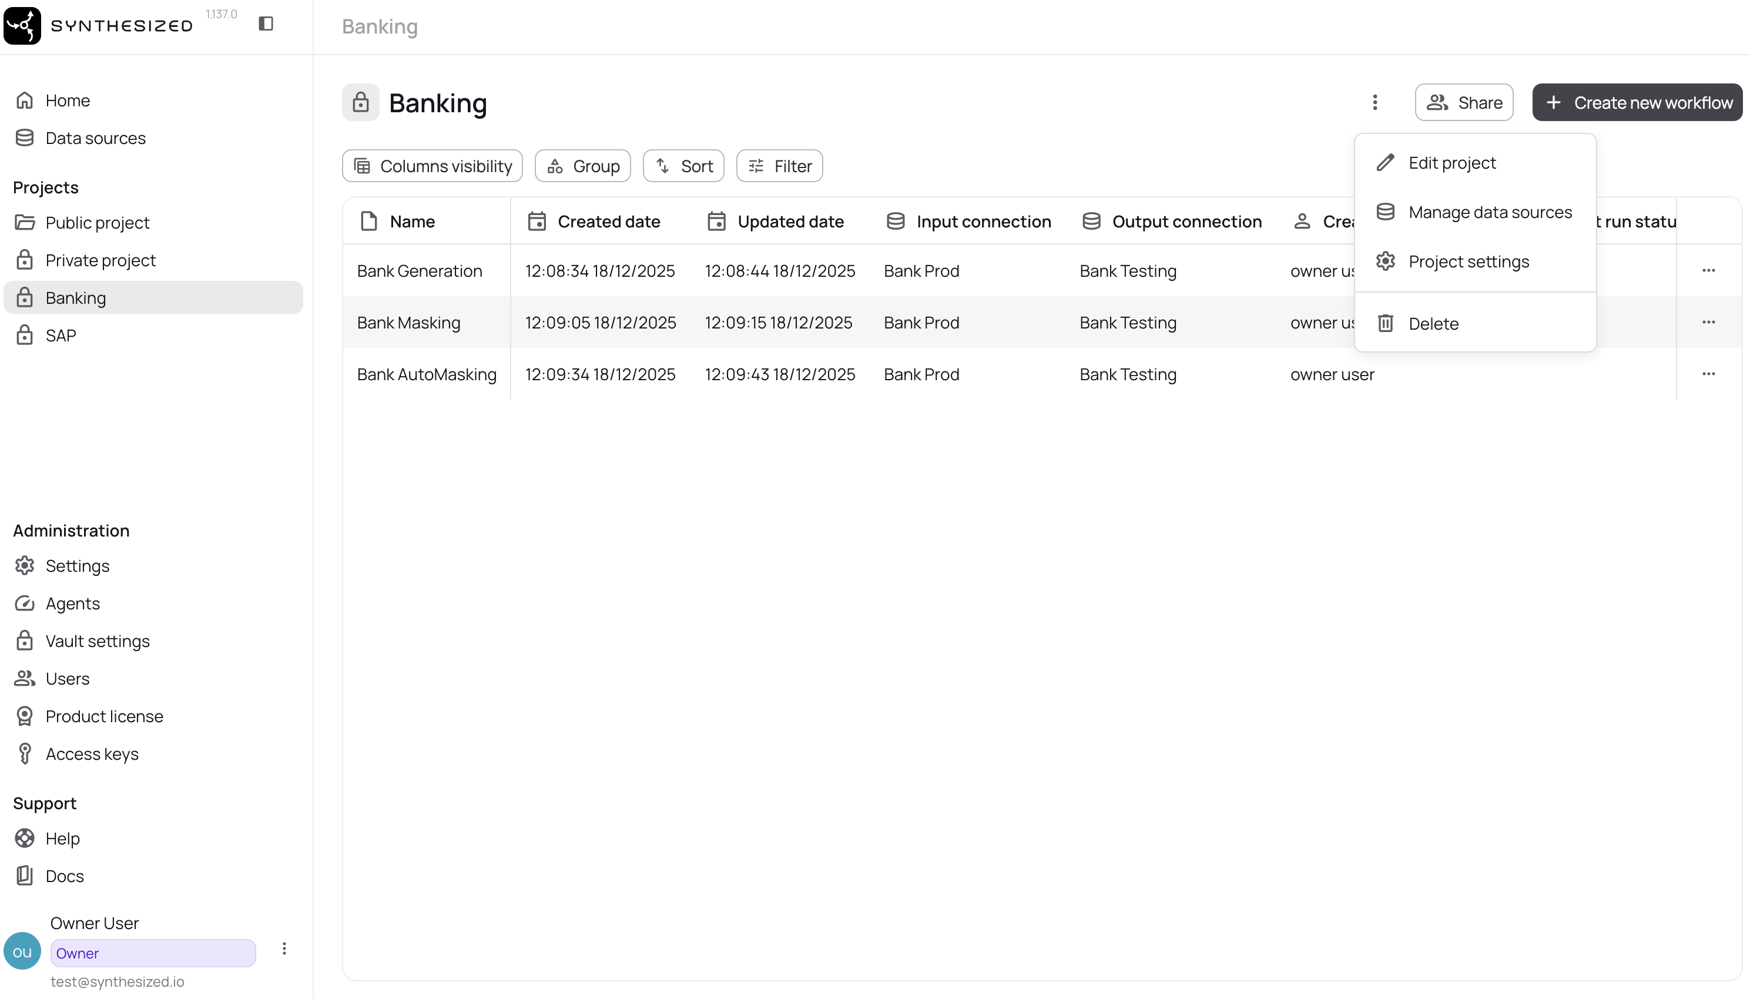Open the Help support link
1750x999 pixels.
(x=62, y=839)
